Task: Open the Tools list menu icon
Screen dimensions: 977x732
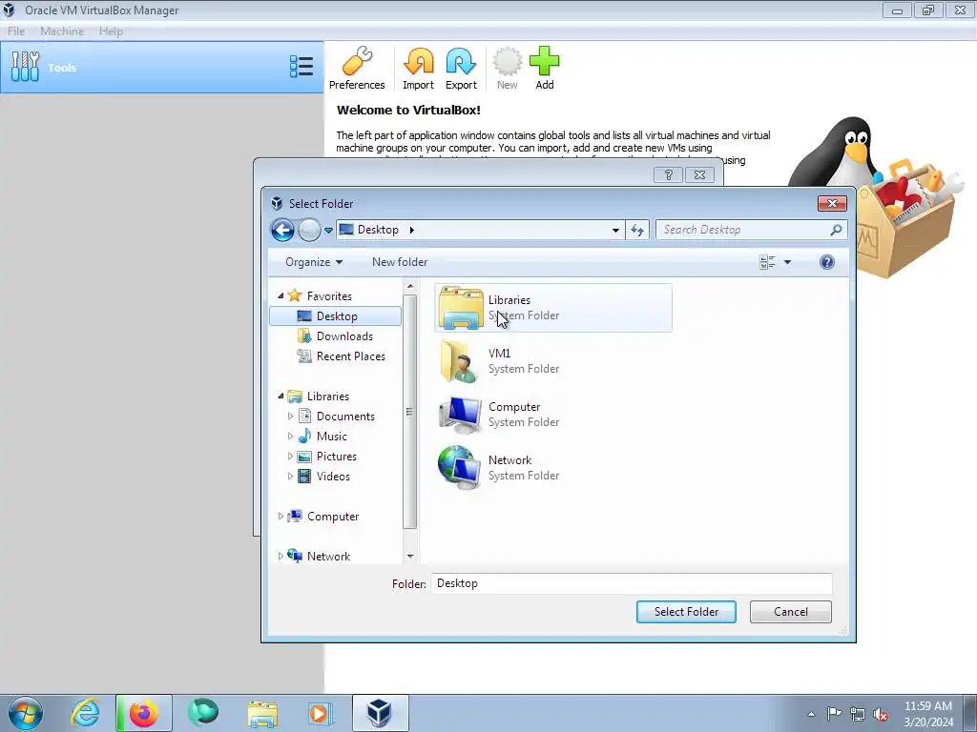Action: tap(301, 67)
